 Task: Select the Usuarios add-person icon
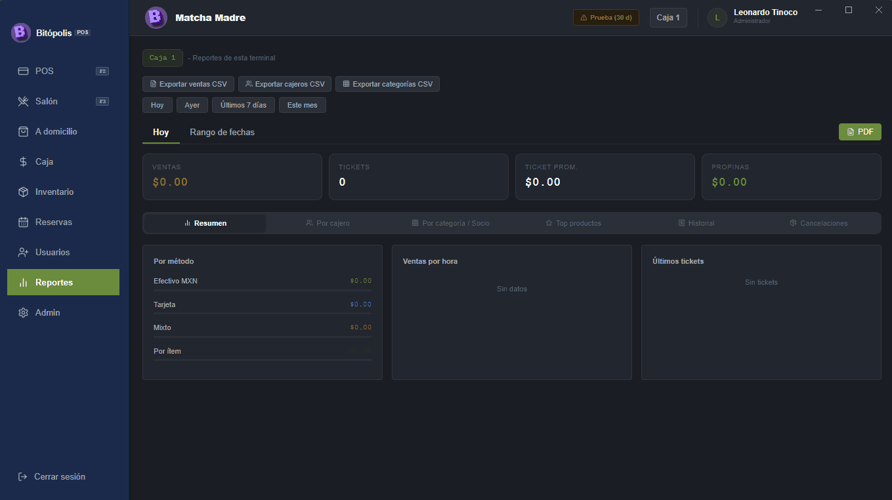[x=23, y=252]
